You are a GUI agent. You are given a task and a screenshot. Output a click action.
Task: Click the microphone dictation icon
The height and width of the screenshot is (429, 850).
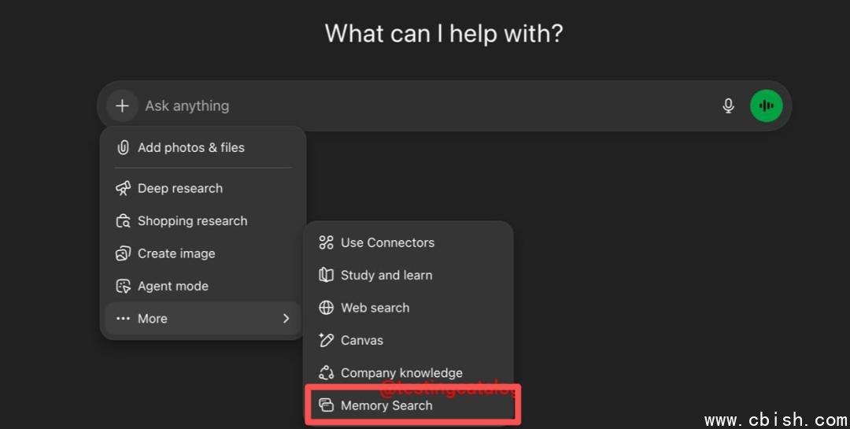tap(728, 105)
